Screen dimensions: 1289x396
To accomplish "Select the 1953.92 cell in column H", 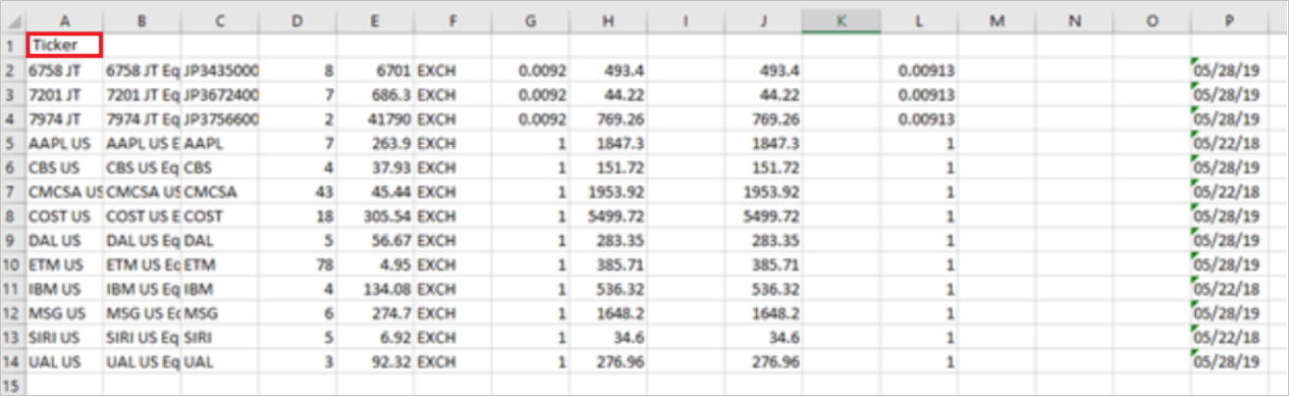I will point(608,192).
